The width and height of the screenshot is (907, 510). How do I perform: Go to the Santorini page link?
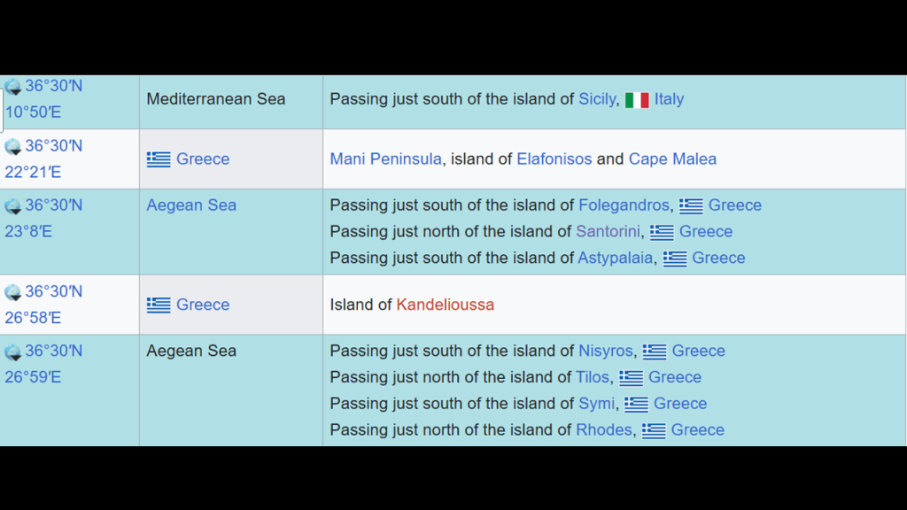(609, 232)
